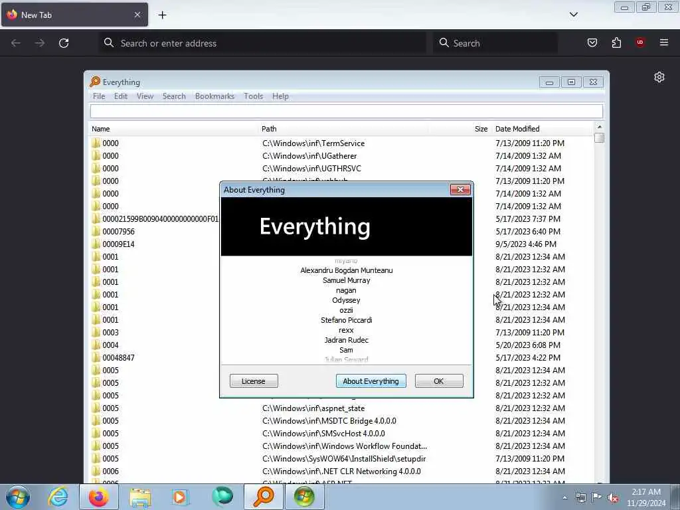Click the folder icon next to 00009E14
680x510 pixels.
point(96,244)
